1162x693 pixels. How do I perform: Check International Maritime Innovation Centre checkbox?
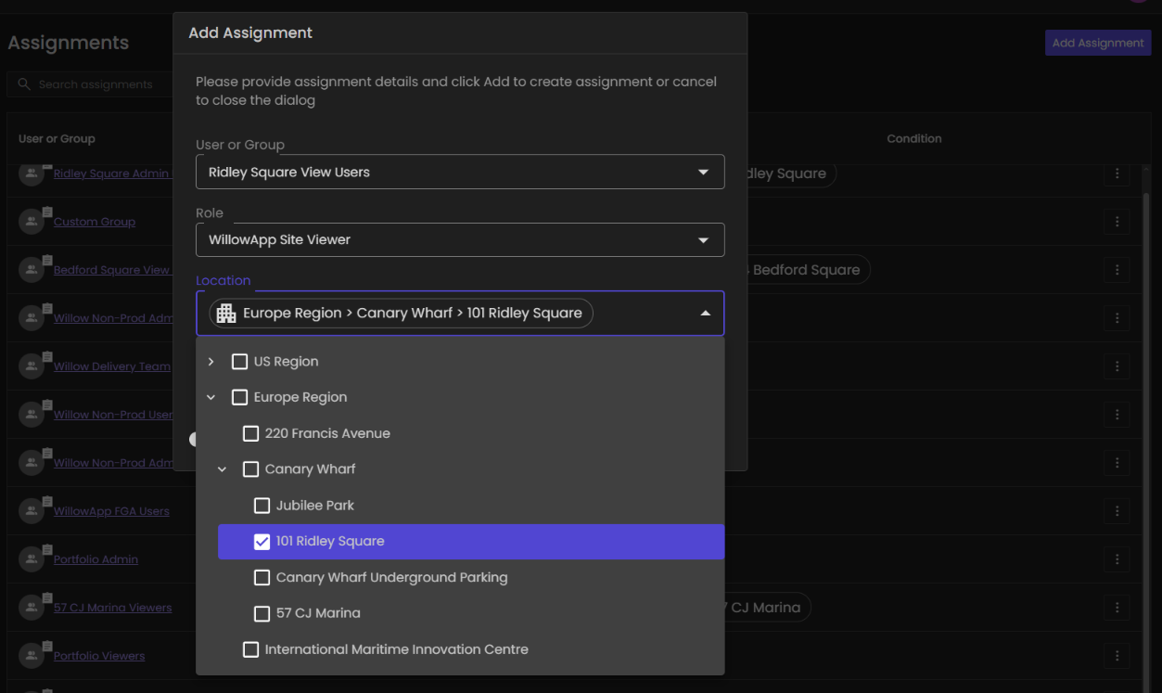(250, 649)
